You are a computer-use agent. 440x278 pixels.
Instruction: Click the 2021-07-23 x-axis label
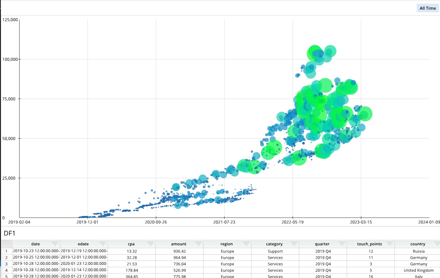224,222
